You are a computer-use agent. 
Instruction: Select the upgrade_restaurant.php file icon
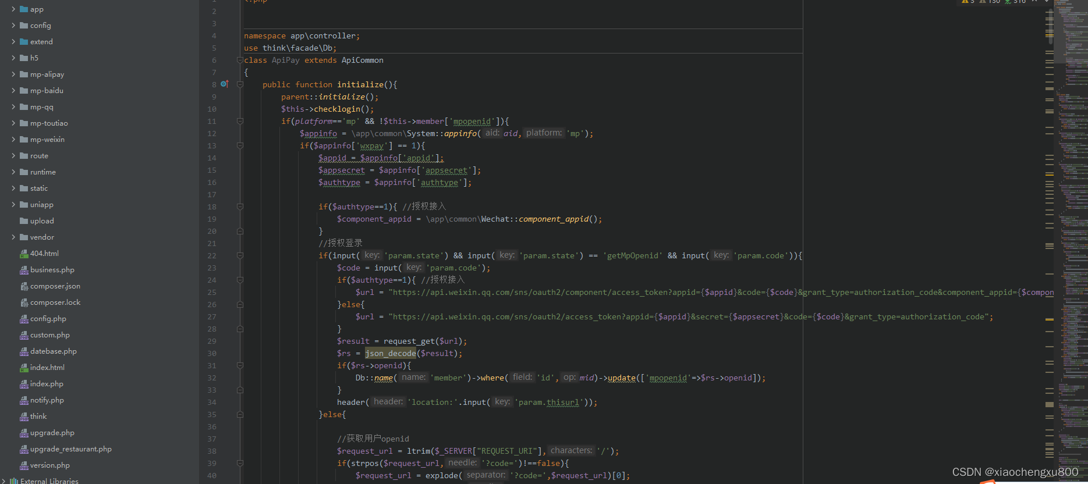point(24,449)
